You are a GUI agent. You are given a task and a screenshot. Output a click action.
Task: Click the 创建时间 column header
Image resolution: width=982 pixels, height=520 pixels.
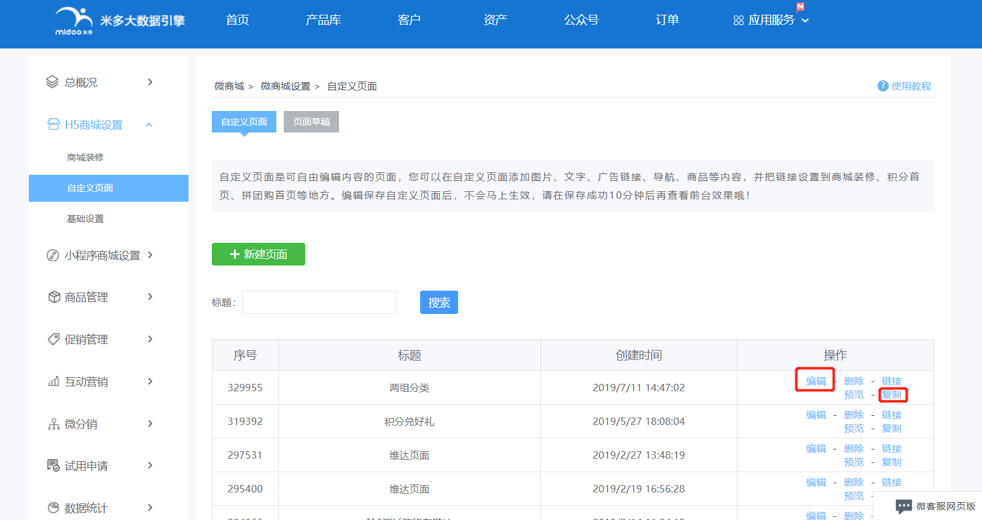[639, 355]
